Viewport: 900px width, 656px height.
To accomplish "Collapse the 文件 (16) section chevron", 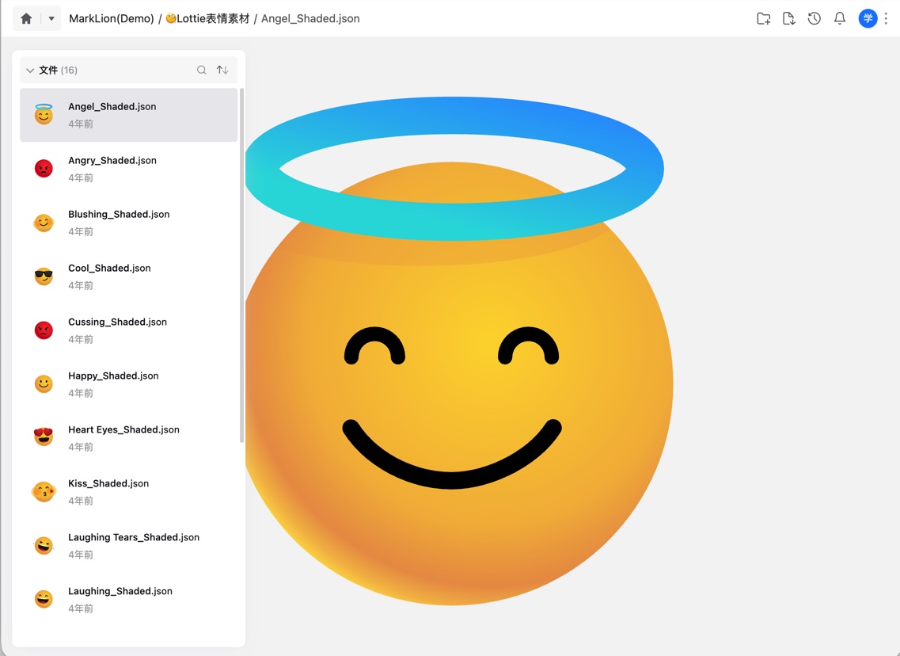I will coord(30,70).
